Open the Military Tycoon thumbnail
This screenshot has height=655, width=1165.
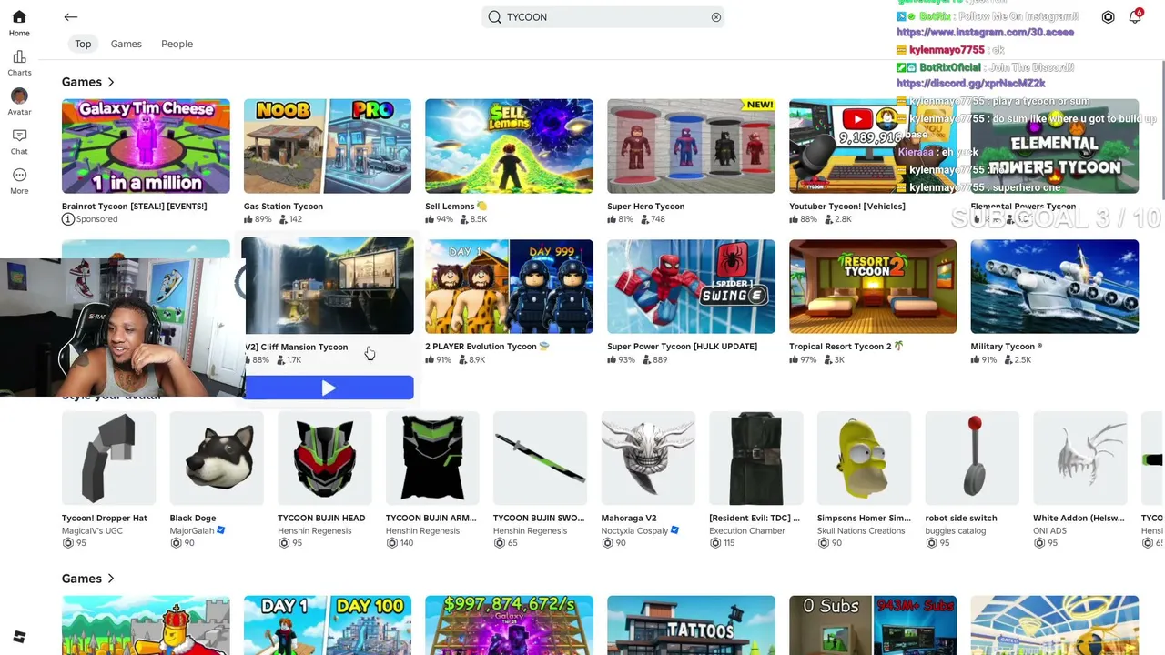(x=1055, y=287)
